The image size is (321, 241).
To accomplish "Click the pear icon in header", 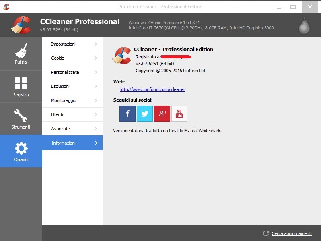I will (304, 26).
